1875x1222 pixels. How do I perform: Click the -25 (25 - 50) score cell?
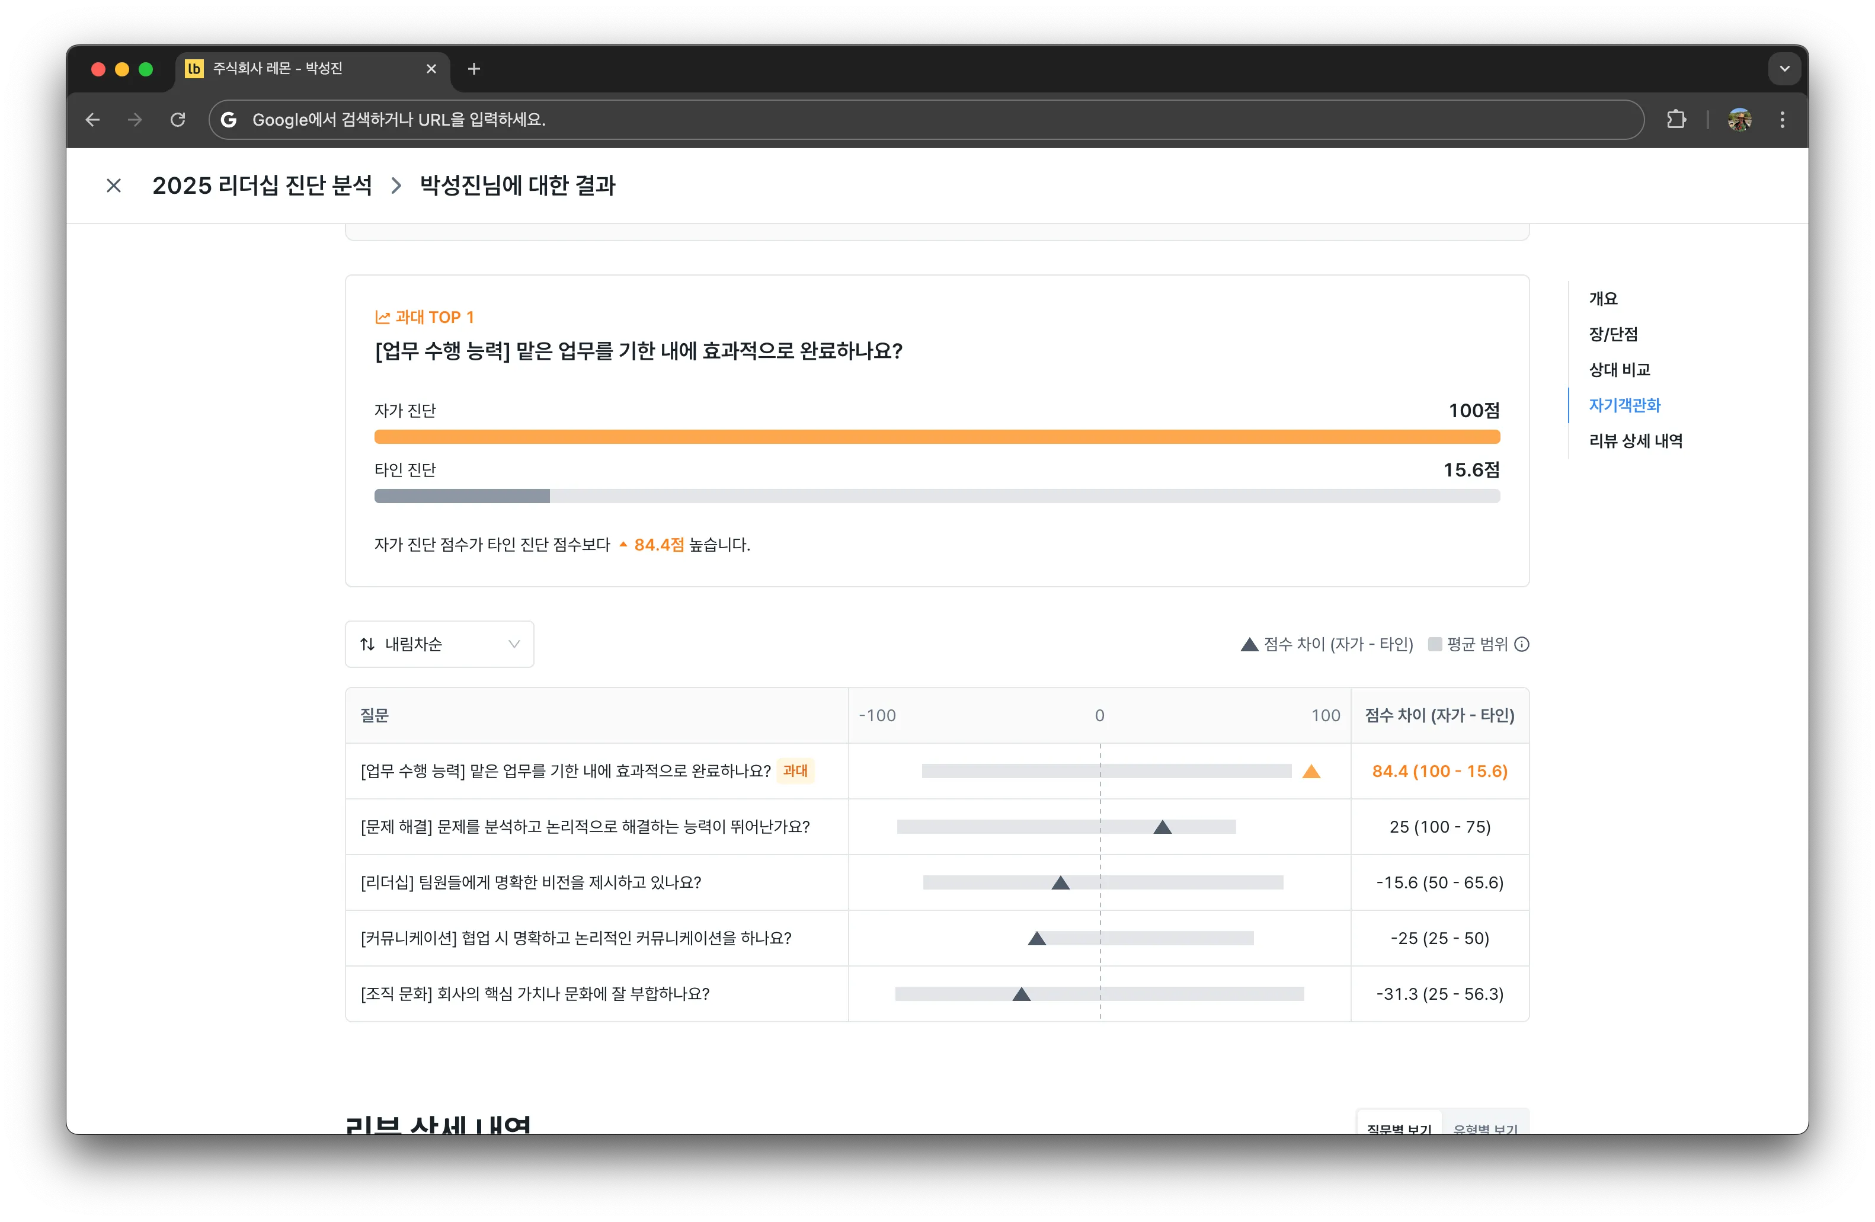pos(1439,938)
